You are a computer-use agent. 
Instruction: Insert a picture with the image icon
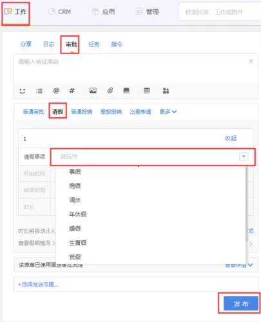coord(93,91)
